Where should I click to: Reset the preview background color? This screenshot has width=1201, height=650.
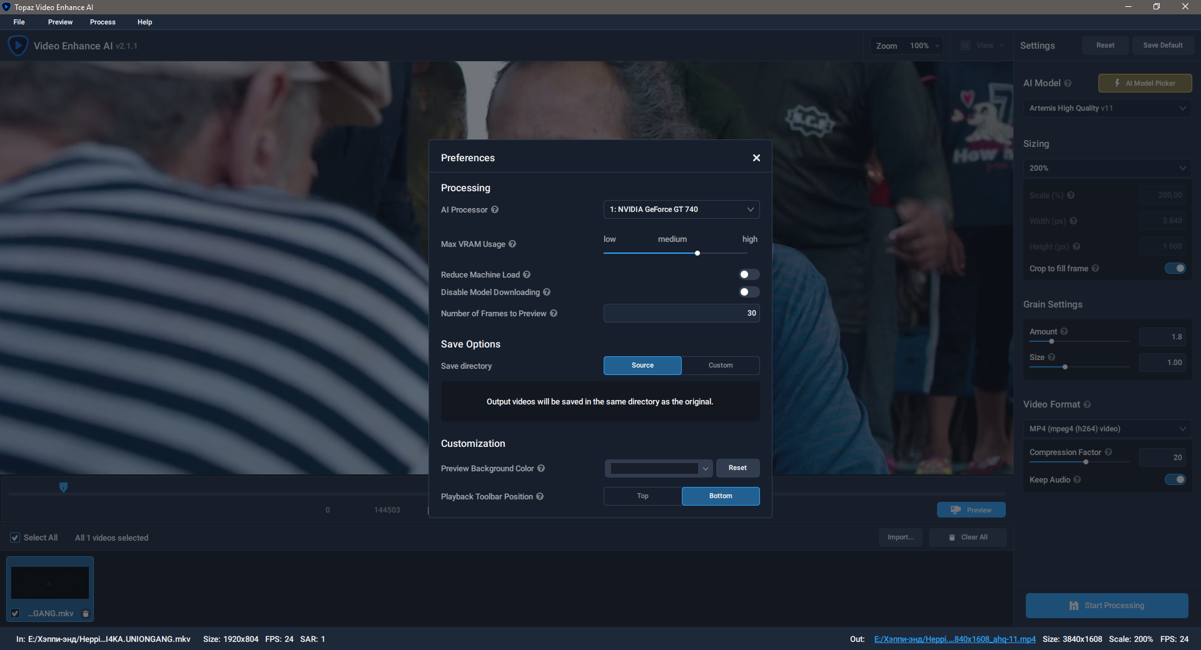(x=737, y=468)
